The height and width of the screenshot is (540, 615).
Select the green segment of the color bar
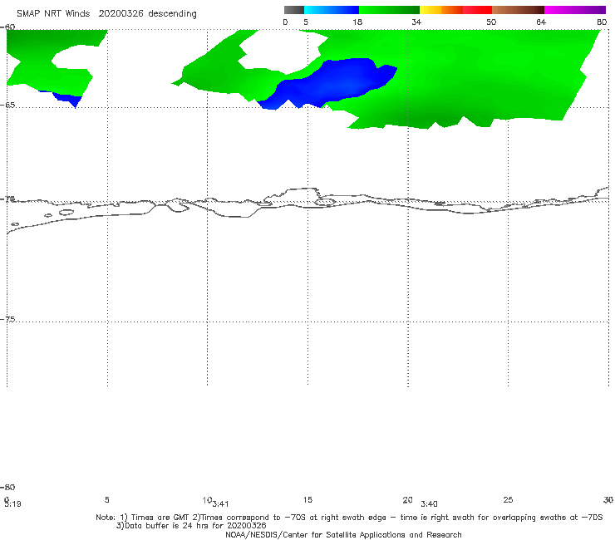coord(389,10)
